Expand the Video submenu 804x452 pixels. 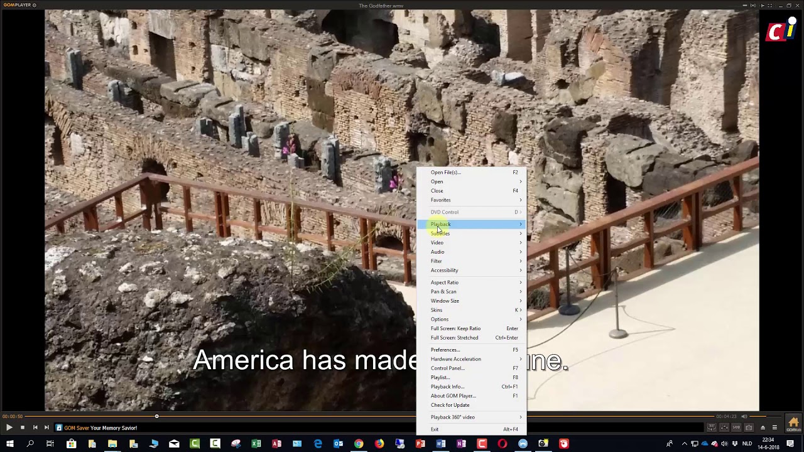472,242
